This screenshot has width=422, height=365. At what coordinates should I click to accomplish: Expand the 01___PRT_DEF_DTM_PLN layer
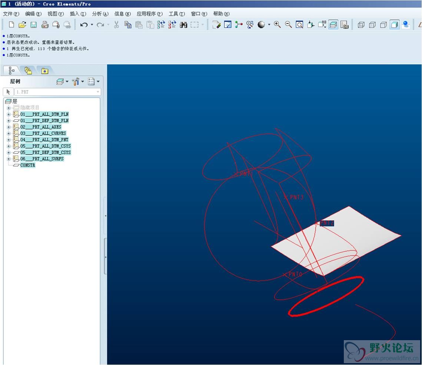click(x=9, y=121)
